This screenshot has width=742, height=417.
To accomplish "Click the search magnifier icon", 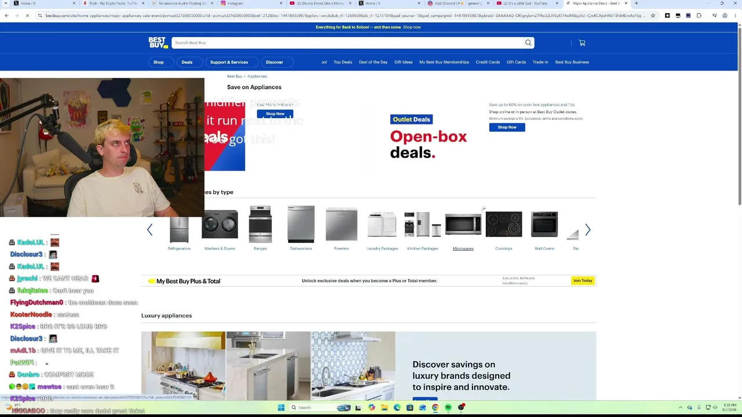I will tap(528, 42).
